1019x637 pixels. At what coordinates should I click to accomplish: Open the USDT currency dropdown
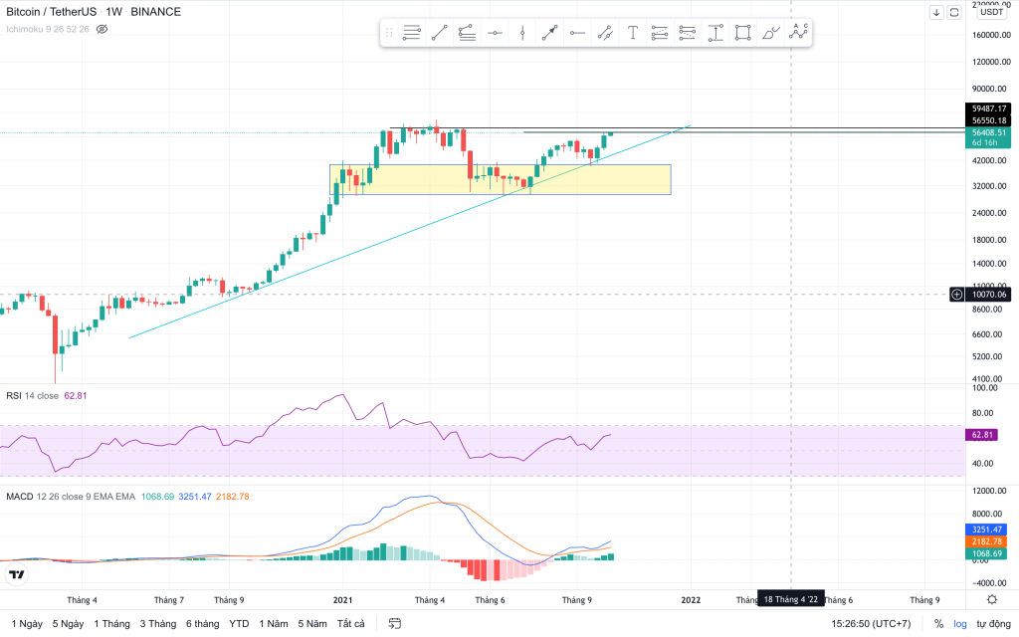pos(991,12)
